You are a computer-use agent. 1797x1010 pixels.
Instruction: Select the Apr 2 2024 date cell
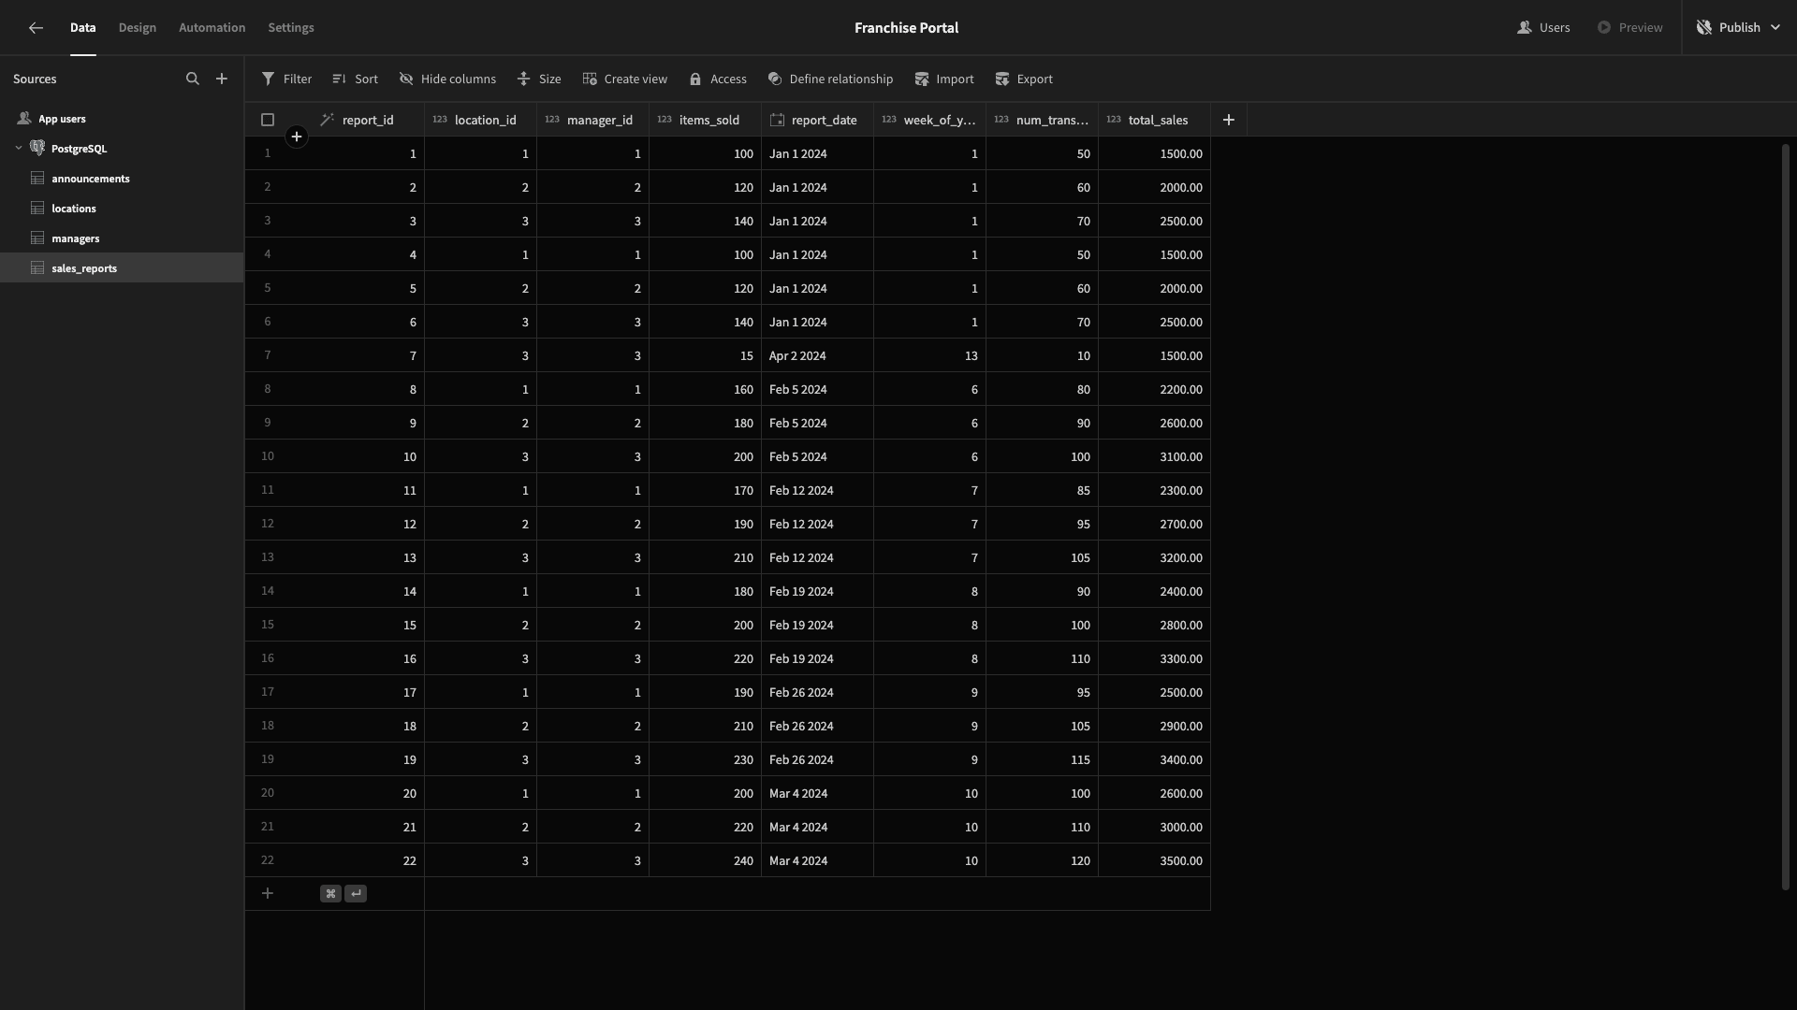[818, 355]
